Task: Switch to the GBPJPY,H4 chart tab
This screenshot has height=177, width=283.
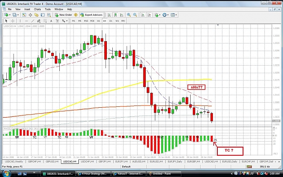Action: pos(105,162)
